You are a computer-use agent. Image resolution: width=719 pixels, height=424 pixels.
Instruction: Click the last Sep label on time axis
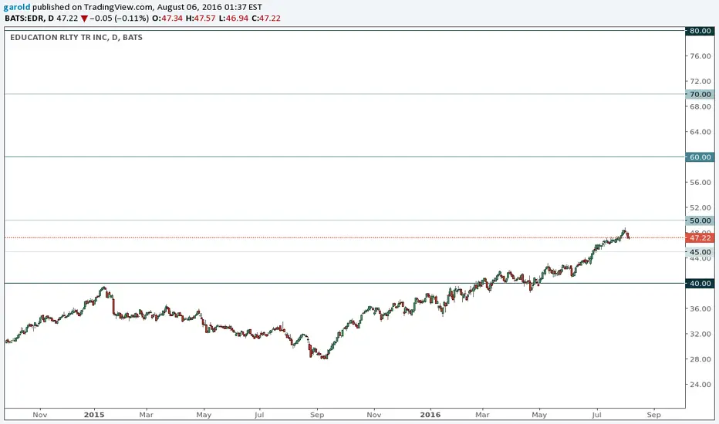(654, 415)
